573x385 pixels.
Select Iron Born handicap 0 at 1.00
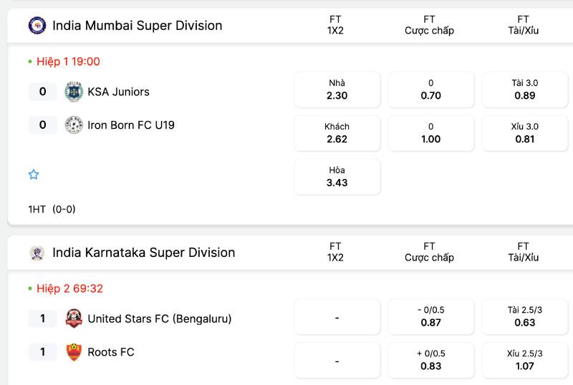(x=430, y=133)
